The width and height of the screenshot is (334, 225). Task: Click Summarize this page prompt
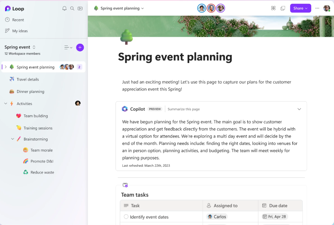point(183,109)
